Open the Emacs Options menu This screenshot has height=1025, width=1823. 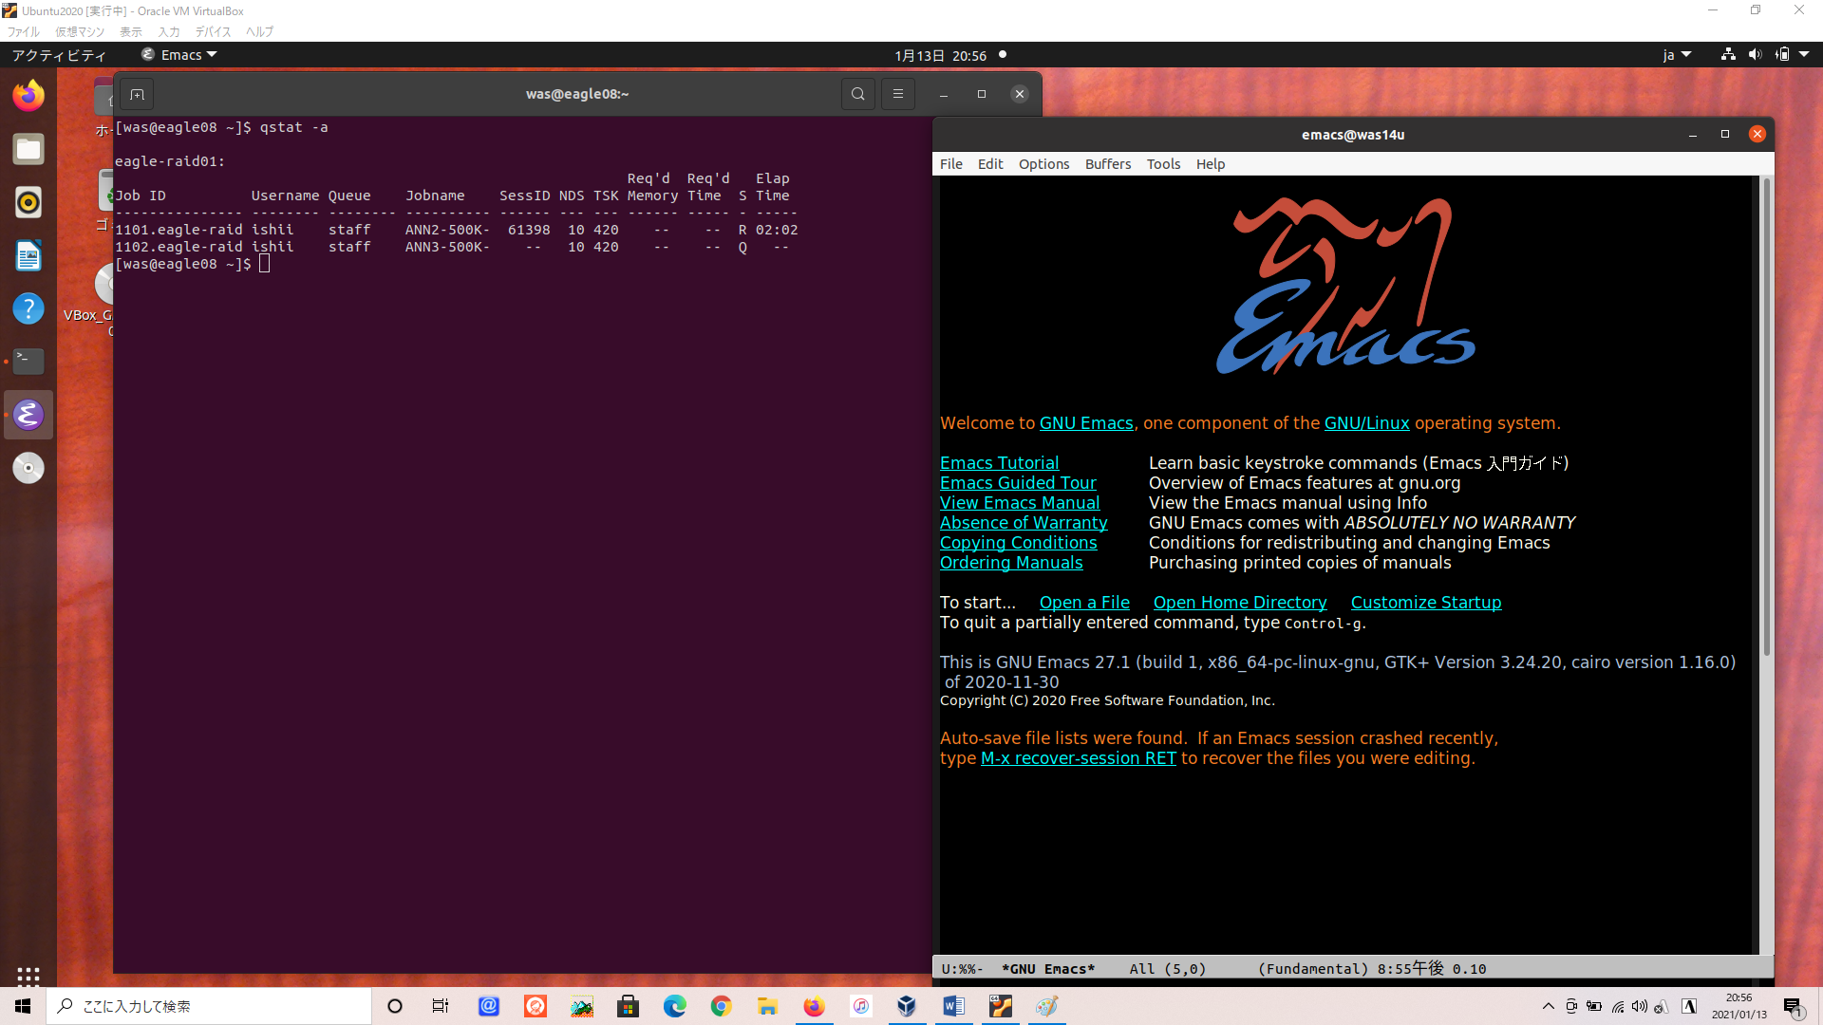(x=1043, y=164)
